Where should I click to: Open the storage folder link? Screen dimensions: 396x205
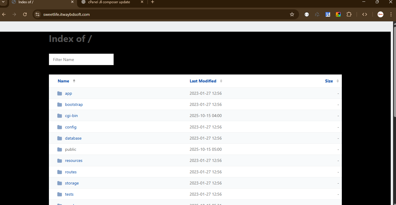tap(72, 183)
